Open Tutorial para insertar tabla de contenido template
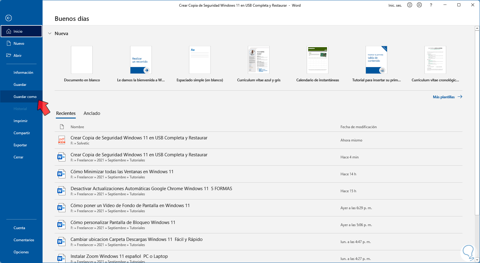Screen dimensions: 480x263 coord(376,64)
